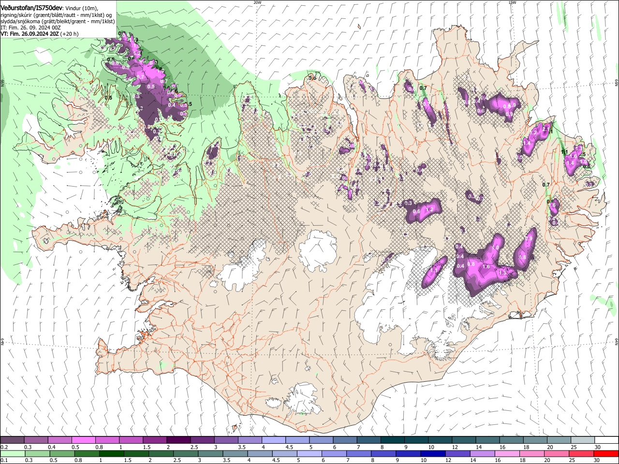Pick the snow legend 2.5–3 swatch
This screenshot has height=464, width=619.
click(202, 440)
